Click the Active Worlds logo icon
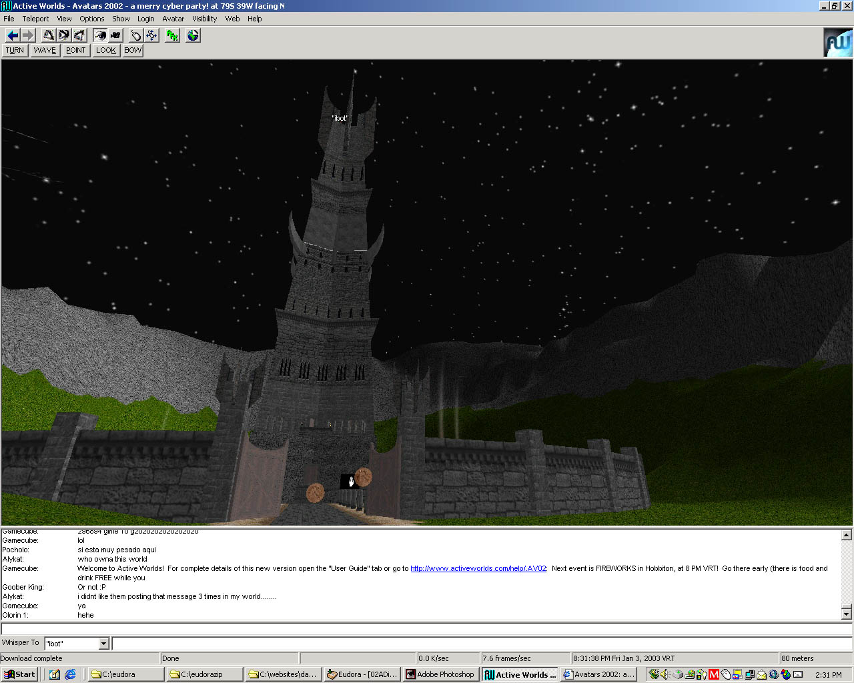 click(838, 43)
